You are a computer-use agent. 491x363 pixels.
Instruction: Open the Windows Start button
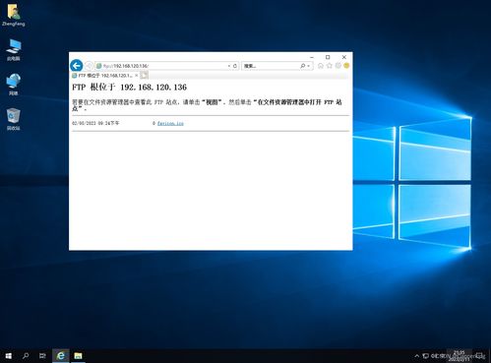9,356
